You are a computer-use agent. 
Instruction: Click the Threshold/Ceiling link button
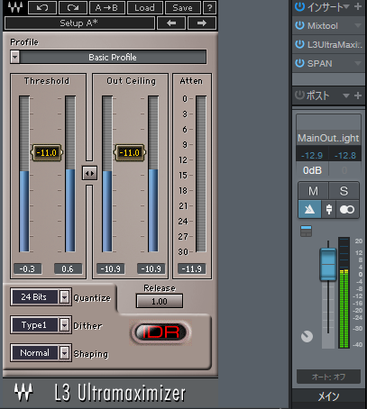89,173
